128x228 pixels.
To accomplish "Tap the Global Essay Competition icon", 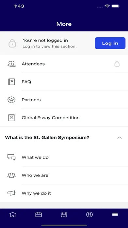I will pyautogui.click(x=11, y=118).
